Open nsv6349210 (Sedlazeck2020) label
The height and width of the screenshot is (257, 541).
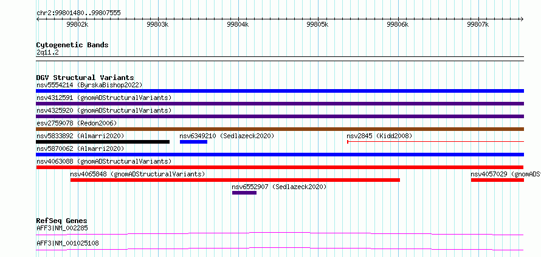point(227,136)
